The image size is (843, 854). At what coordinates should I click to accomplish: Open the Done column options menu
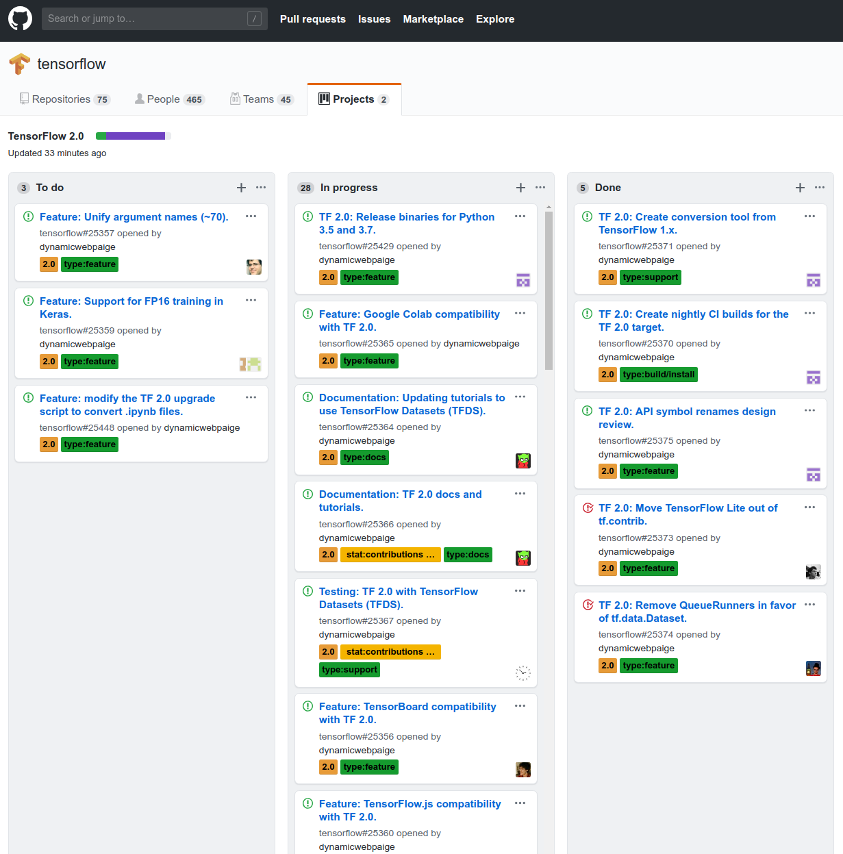[820, 187]
